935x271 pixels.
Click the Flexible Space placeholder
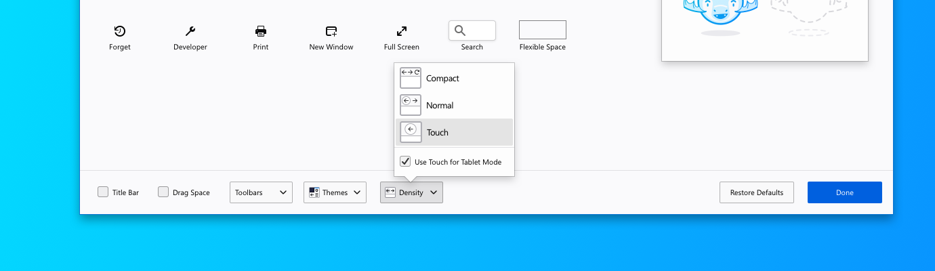click(x=543, y=30)
